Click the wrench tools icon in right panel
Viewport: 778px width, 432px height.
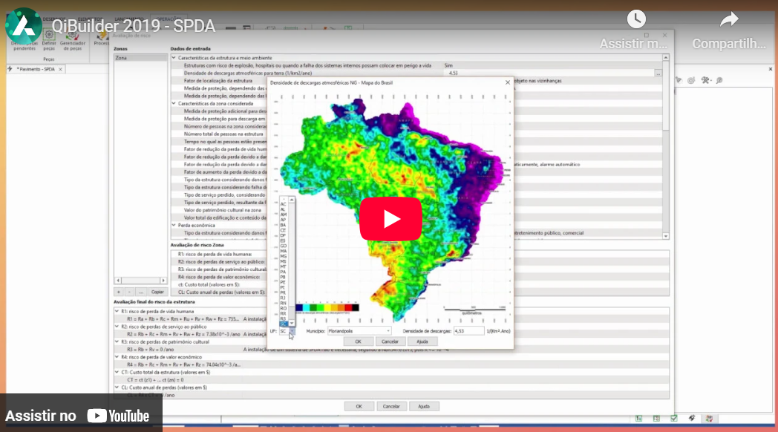coord(705,80)
